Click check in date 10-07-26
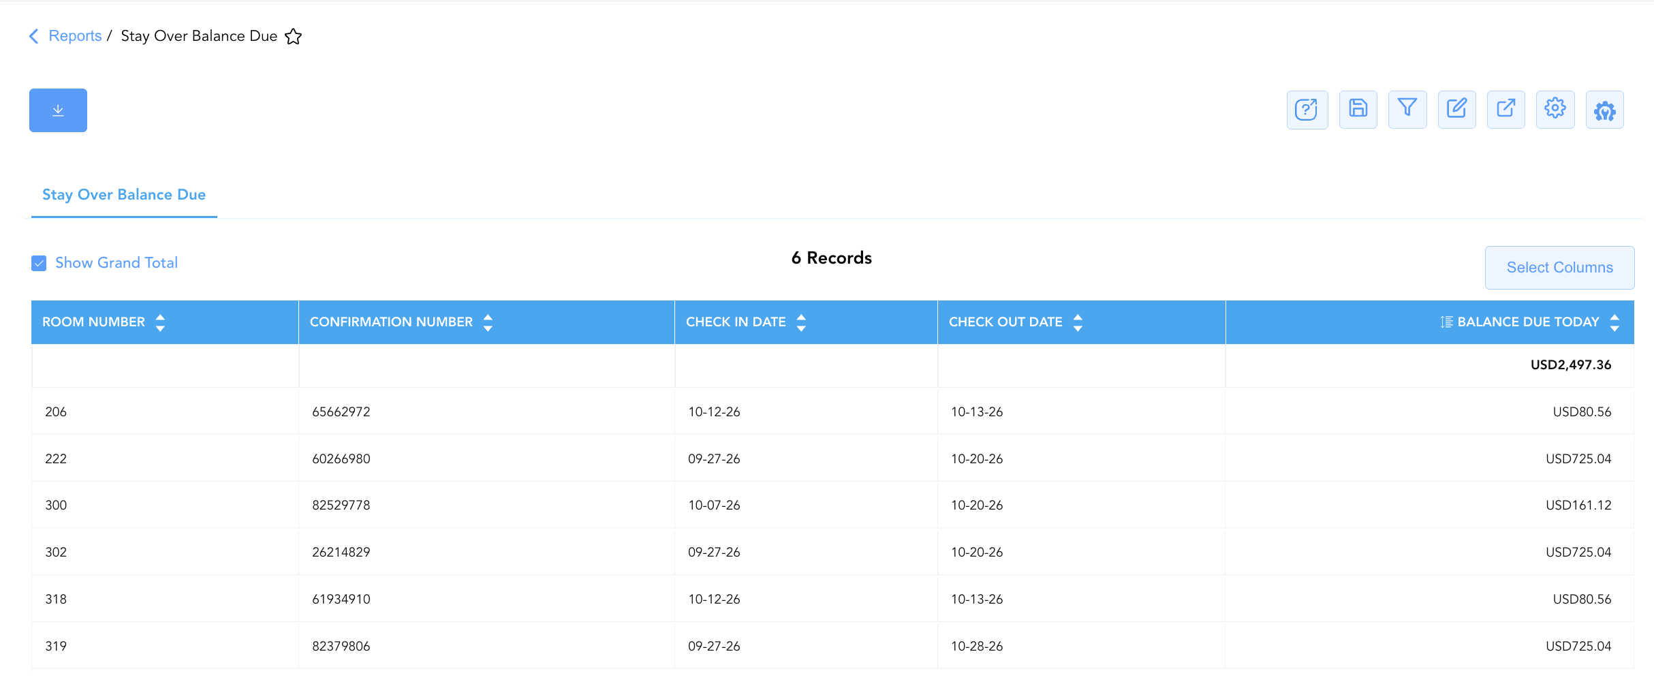This screenshot has width=1654, height=684. click(714, 506)
